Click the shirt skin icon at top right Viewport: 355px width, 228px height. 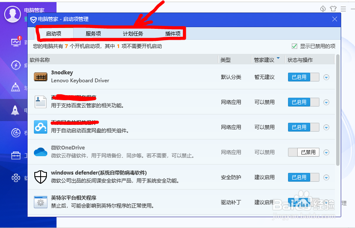point(333,9)
